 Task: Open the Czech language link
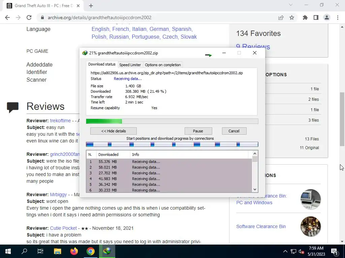[170, 37]
